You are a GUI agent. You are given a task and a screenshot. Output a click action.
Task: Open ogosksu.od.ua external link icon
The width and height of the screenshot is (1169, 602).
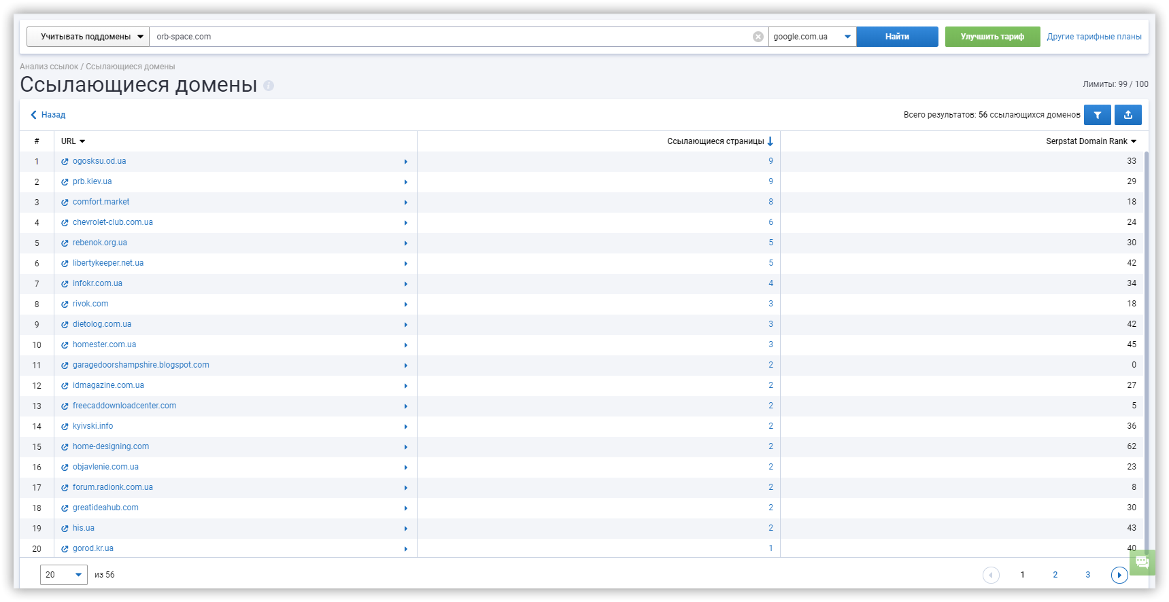click(65, 162)
